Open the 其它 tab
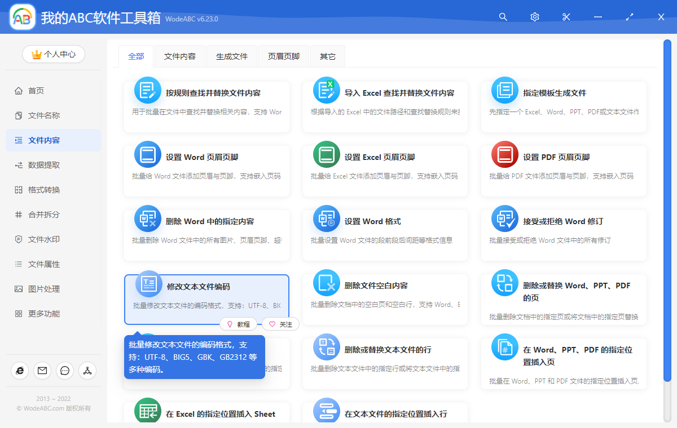This screenshot has width=677, height=428. [327, 56]
